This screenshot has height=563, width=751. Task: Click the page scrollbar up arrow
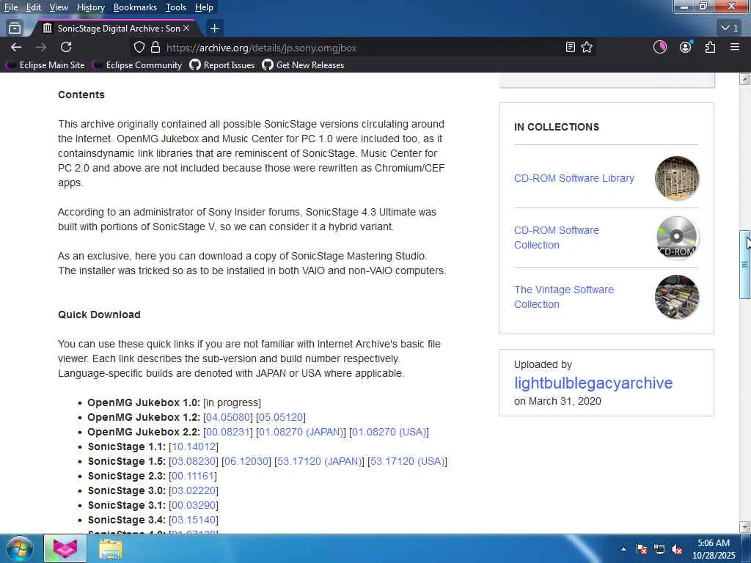point(745,79)
